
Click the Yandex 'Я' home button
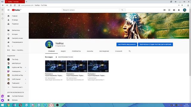coord(11,5)
